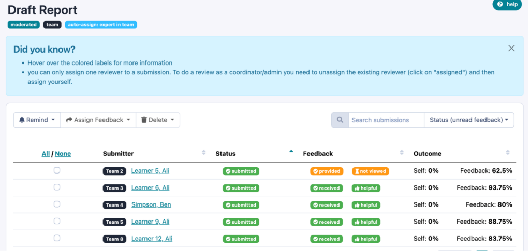Sort by Submitter column arrows icon
The image size is (530, 252).
click(x=203, y=153)
